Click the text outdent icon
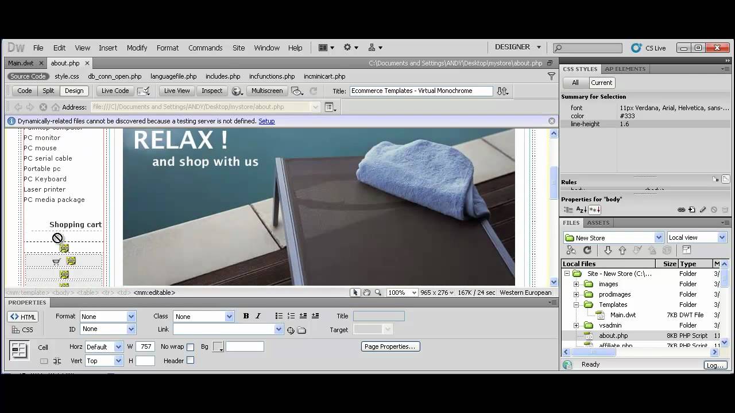Image resolution: width=735 pixels, height=413 pixels. pos(303,316)
